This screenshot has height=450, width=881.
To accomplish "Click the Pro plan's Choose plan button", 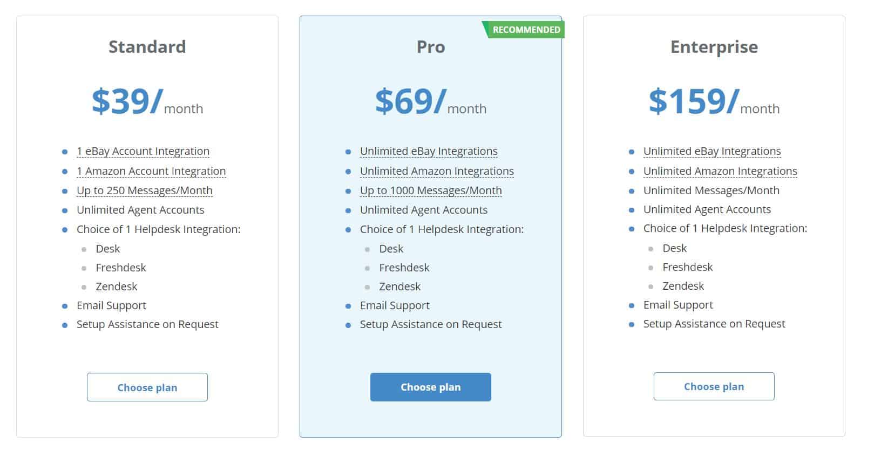I will click(x=430, y=387).
